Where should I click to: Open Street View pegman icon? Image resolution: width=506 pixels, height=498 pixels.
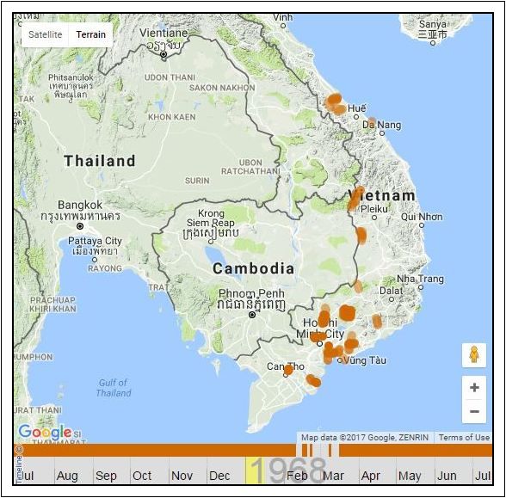pos(473,354)
